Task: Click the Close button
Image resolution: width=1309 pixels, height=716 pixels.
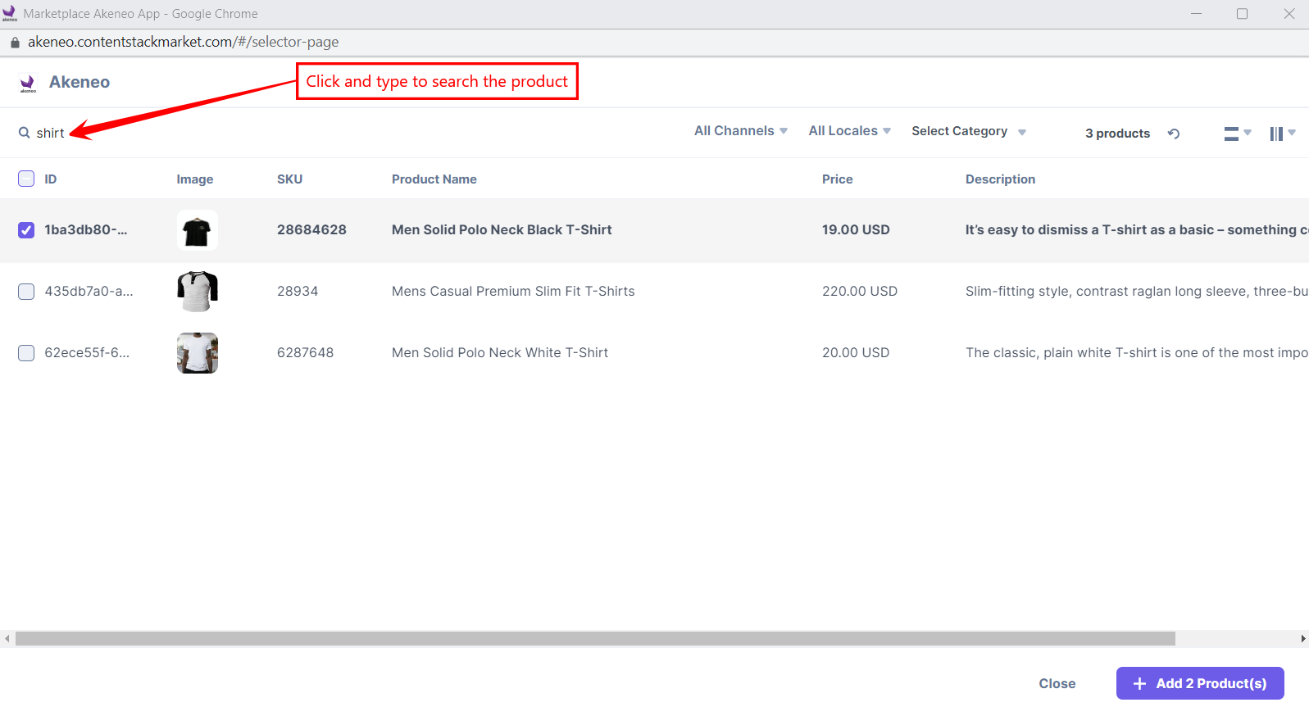Action: pos(1057,683)
